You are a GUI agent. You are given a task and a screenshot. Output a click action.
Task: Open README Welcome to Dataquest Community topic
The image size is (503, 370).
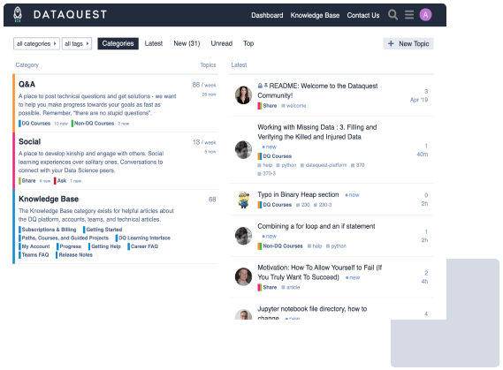[x=317, y=91]
